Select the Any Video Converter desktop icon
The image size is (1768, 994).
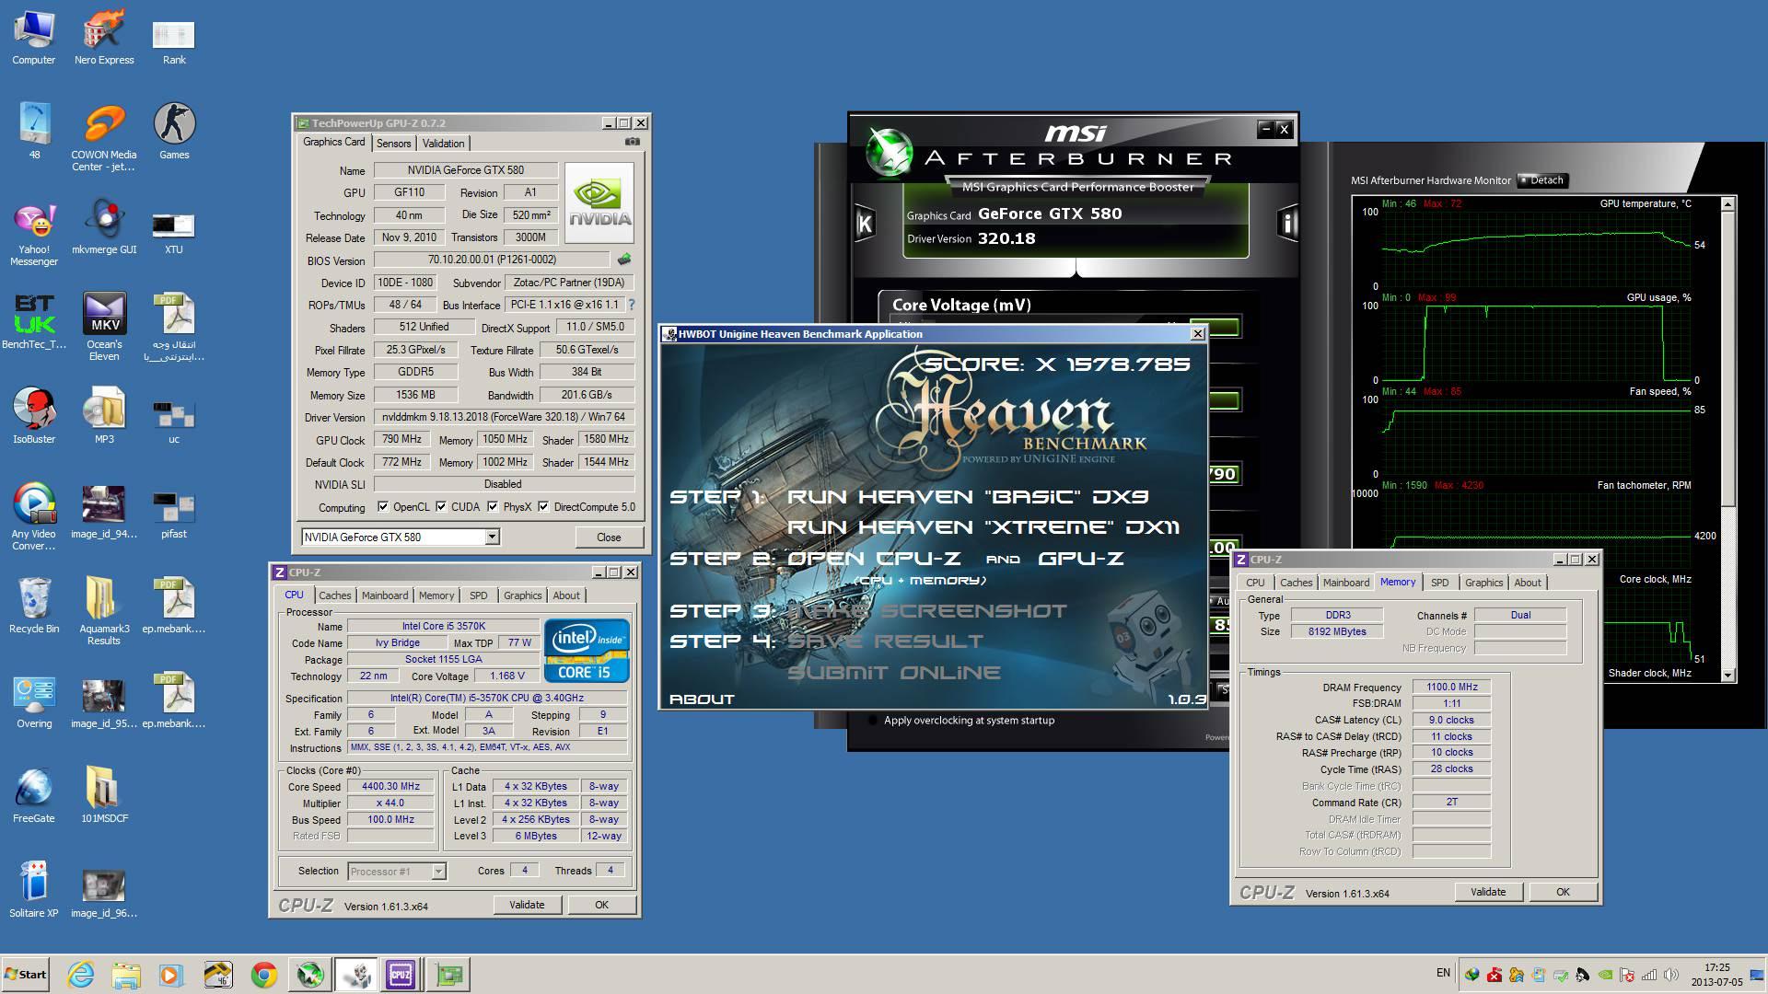tap(34, 517)
